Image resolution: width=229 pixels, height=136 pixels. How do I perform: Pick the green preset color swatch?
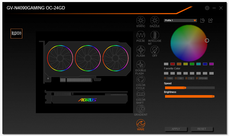[192, 64]
